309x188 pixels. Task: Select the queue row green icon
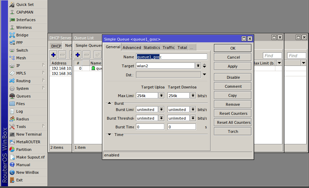(x=93, y=68)
